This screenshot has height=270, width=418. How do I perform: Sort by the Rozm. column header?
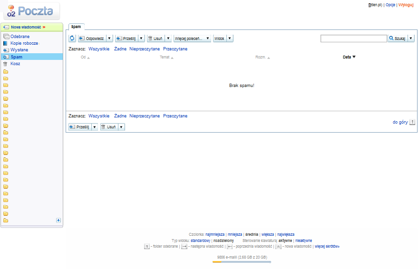pyautogui.click(x=262, y=57)
